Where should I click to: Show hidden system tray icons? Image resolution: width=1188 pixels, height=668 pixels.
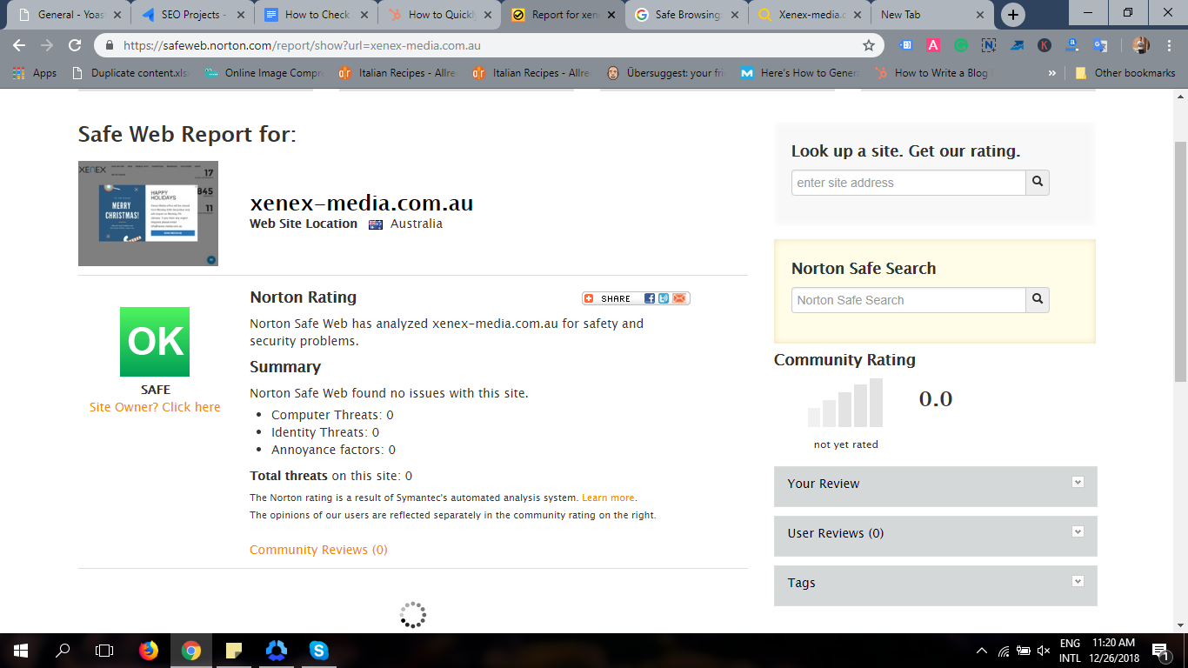click(982, 651)
